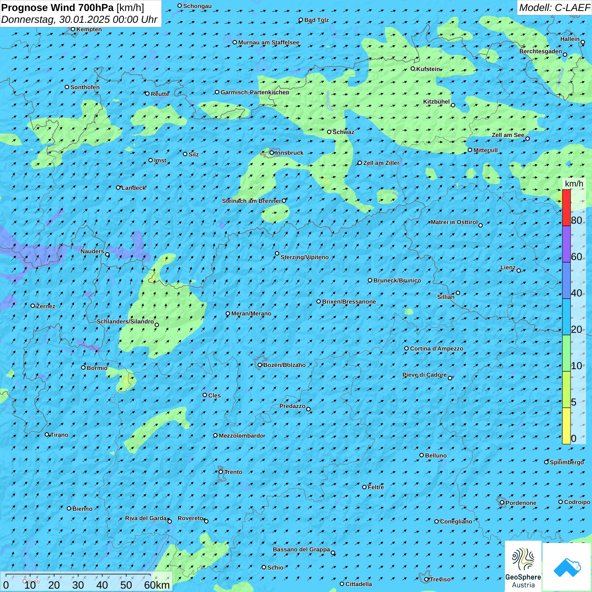Select the Bassano del Grappa label
592x592 pixels.
(x=301, y=549)
